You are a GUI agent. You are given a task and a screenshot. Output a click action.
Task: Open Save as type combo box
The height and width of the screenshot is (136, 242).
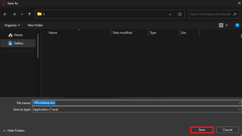[137, 109]
